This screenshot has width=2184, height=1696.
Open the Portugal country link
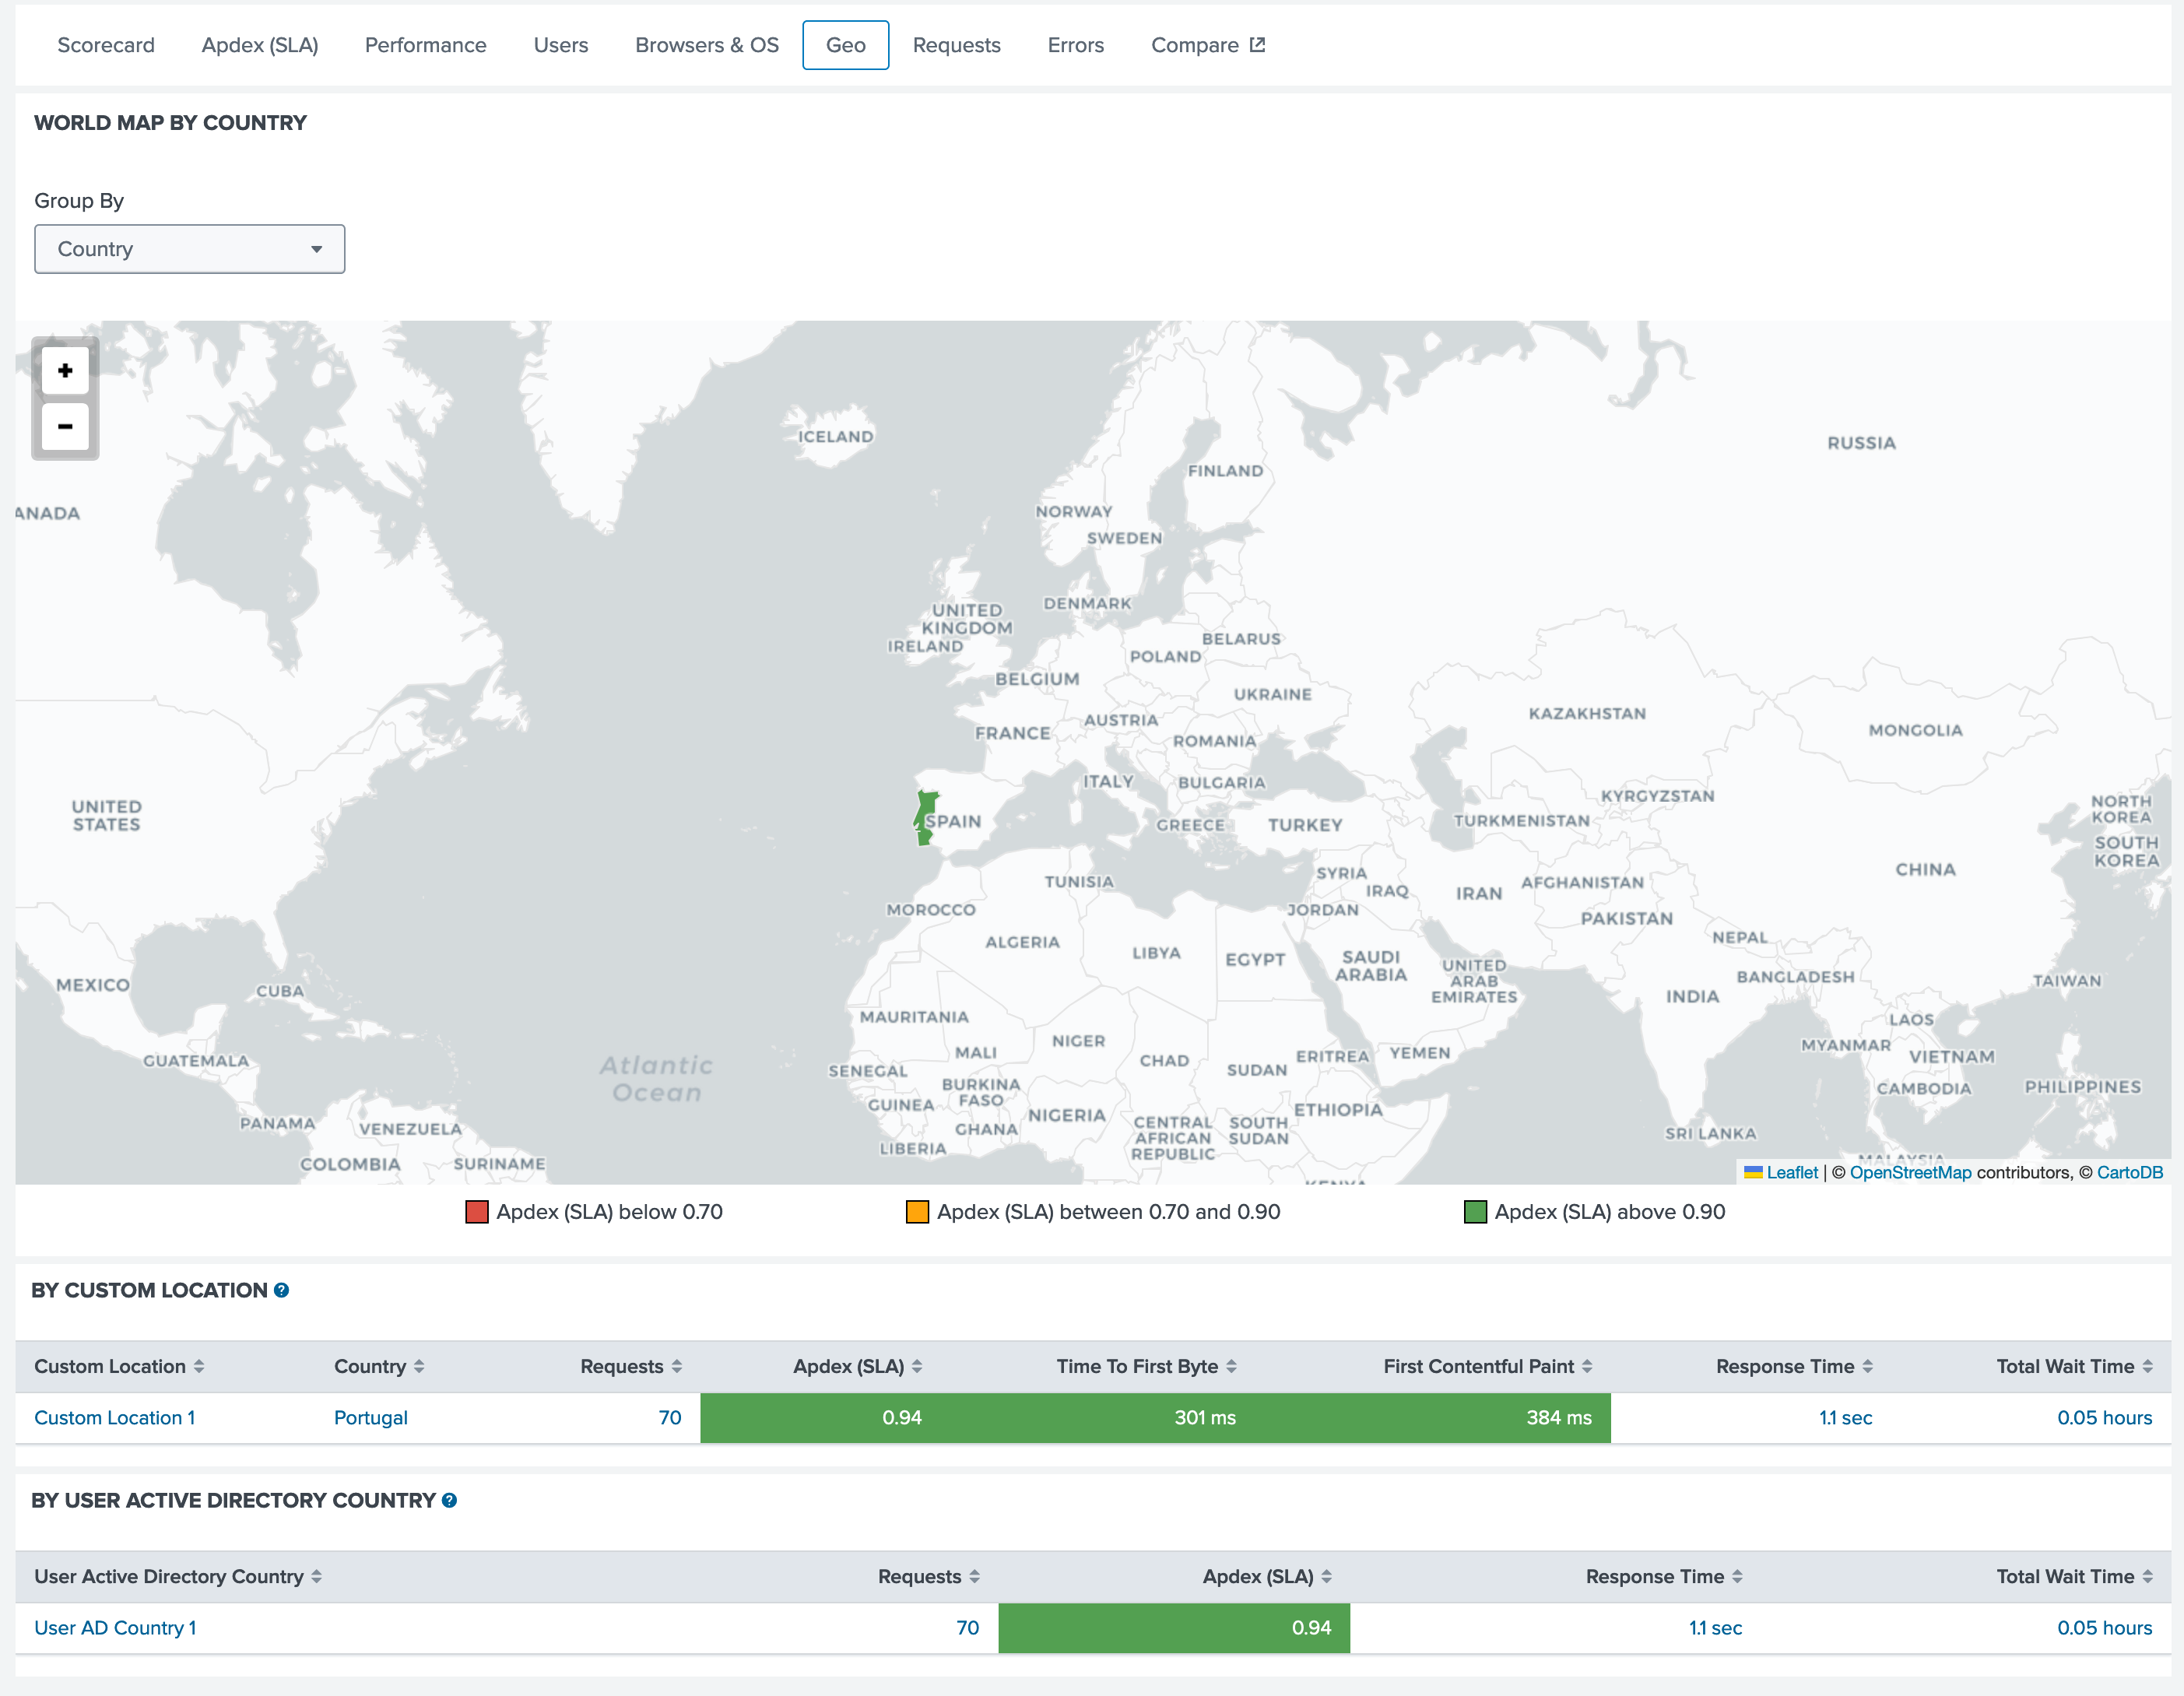click(371, 1417)
